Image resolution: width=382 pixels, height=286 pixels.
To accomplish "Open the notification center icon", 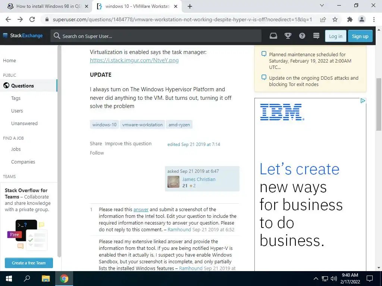I will tap(370, 279).
